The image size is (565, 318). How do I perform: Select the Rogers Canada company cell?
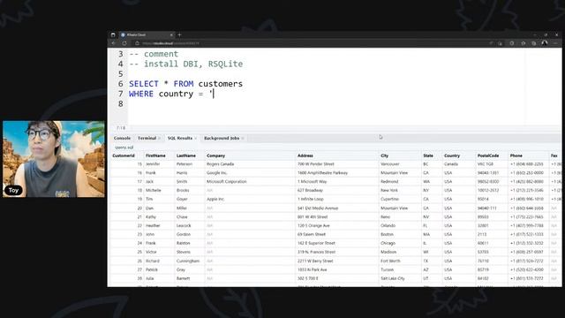coord(220,164)
